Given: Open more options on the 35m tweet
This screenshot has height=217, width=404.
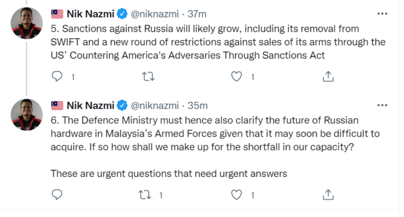Looking at the screenshot, I should click(x=382, y=105).
